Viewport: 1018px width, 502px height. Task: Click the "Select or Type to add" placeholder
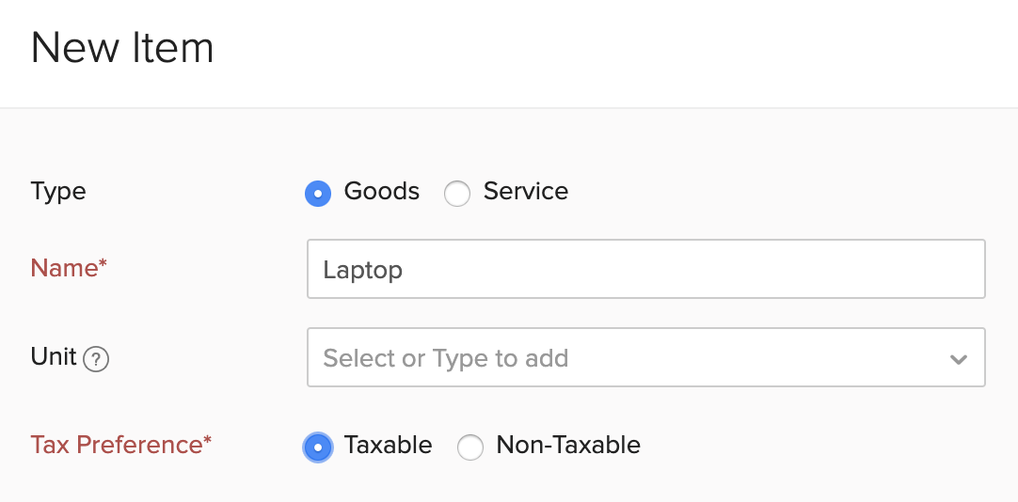445,358
